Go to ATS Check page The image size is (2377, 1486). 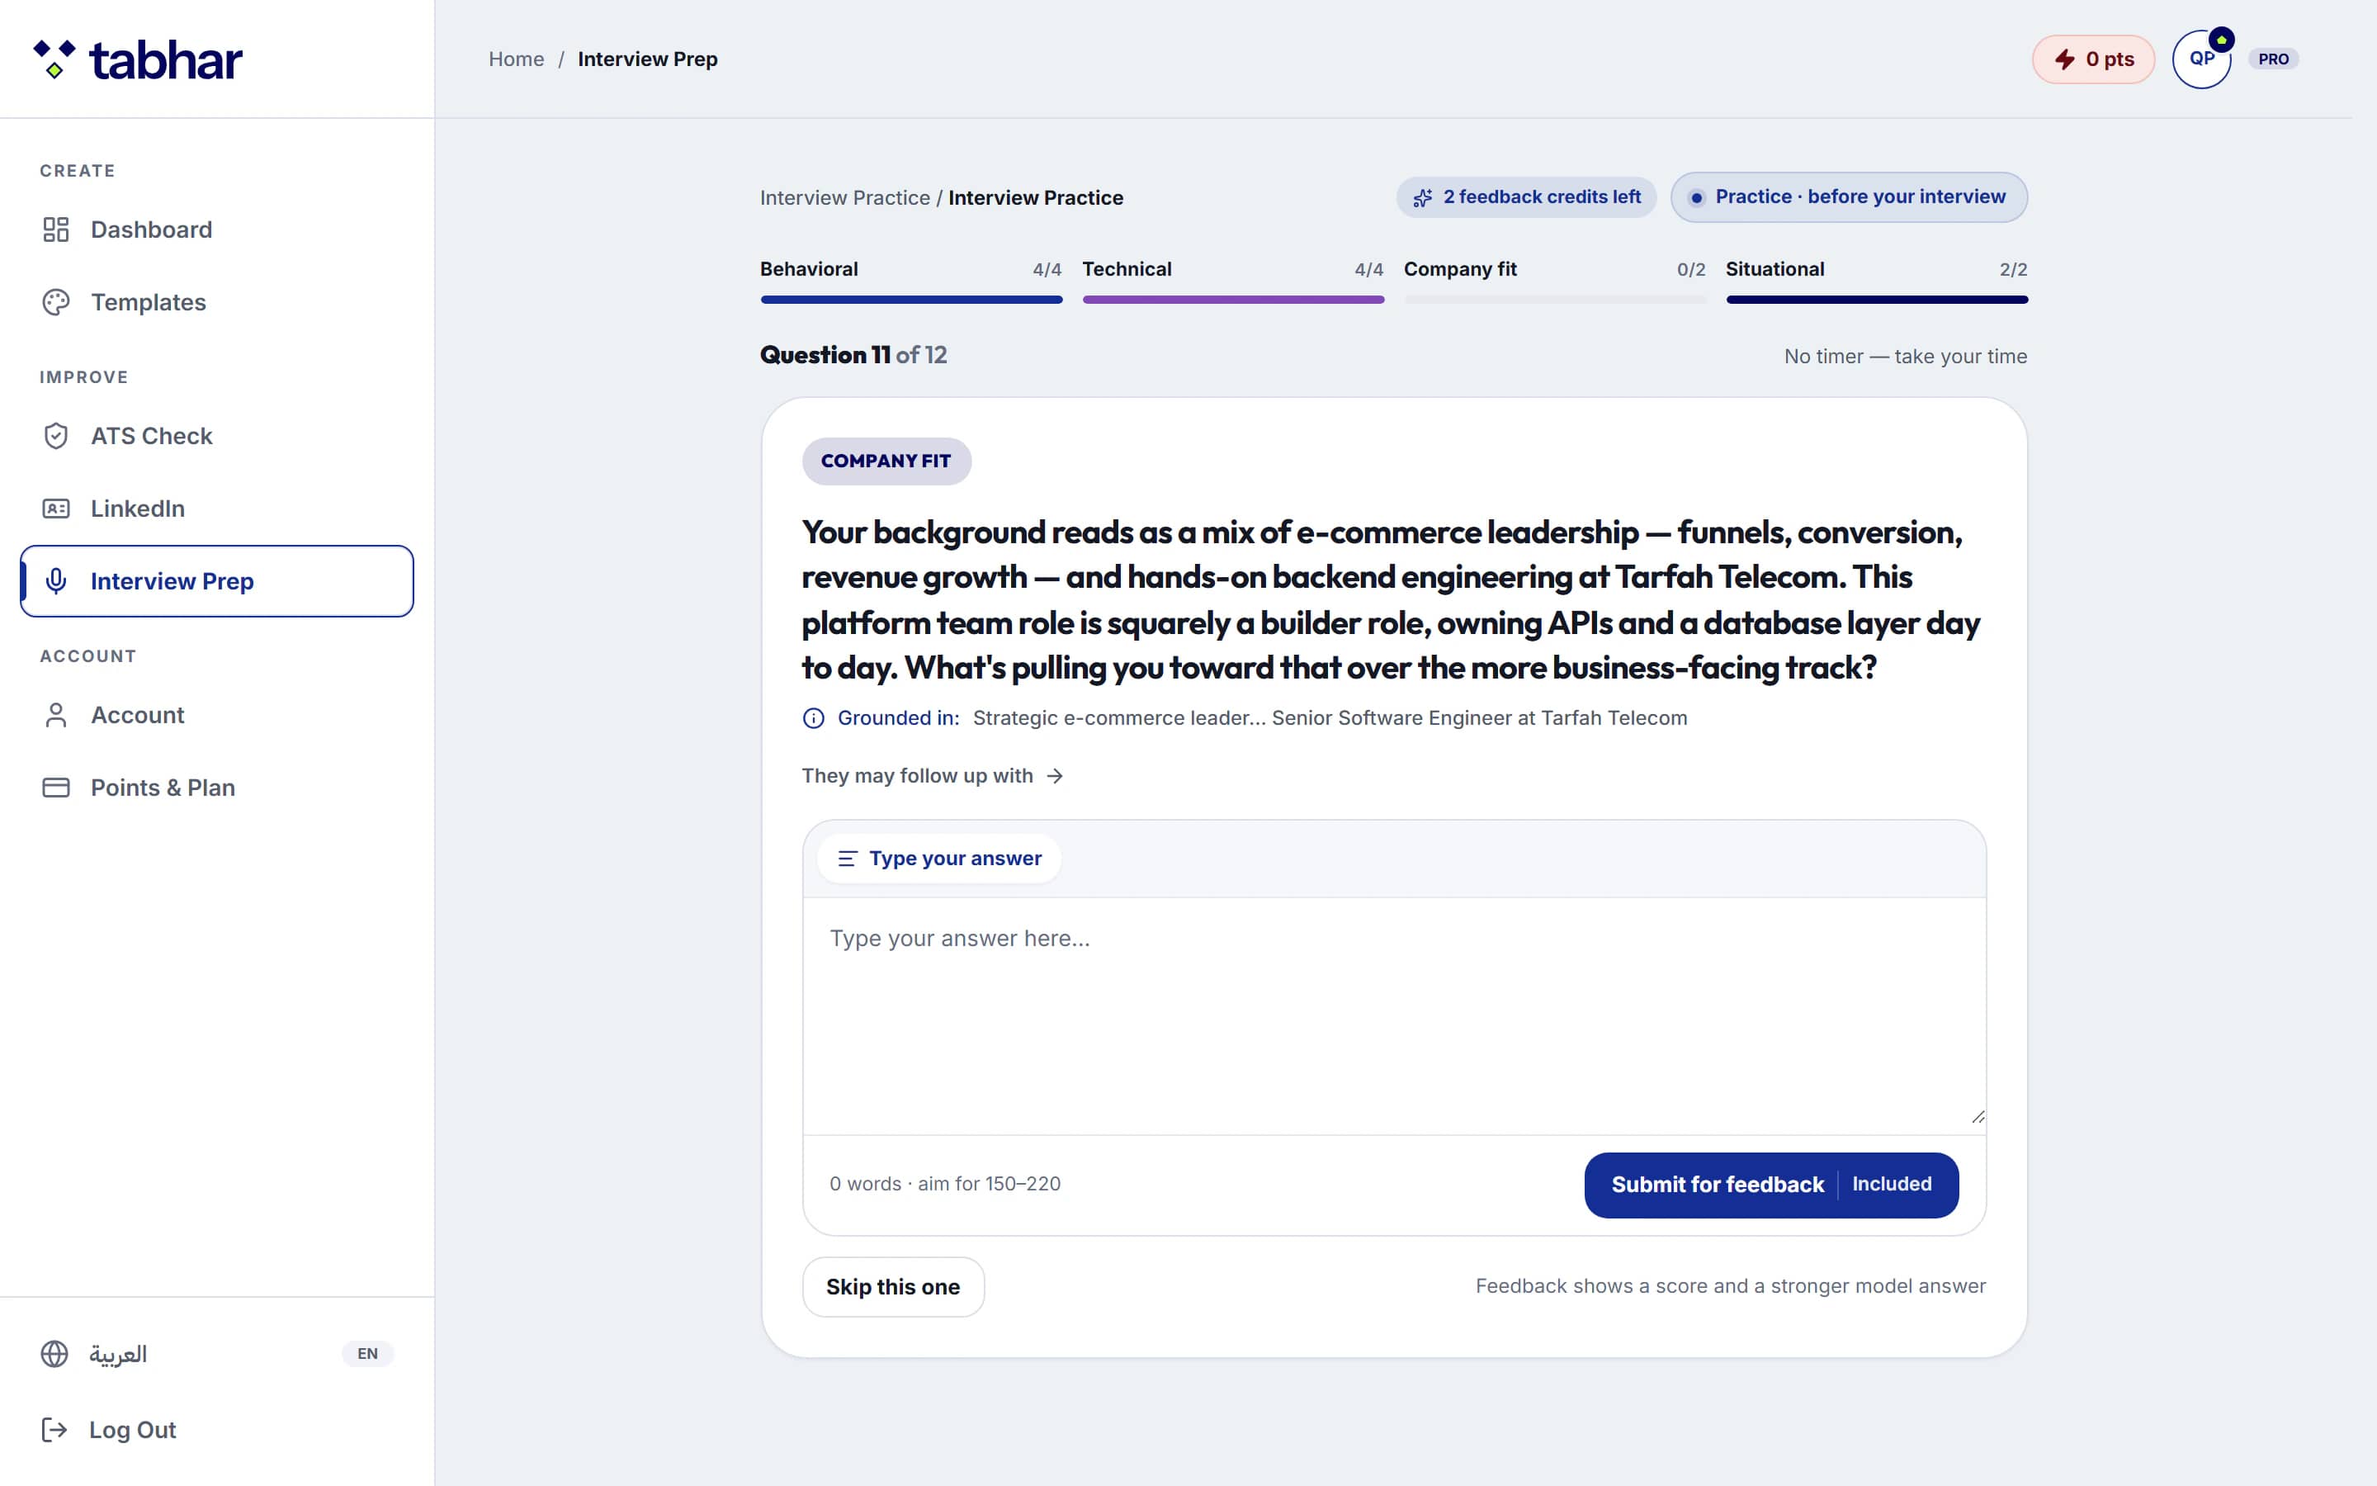tap(217, 435)
